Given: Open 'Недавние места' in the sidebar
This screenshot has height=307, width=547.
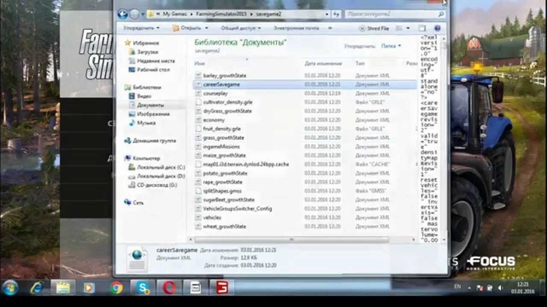Looking at the screenshot, I should pyautogui.click(x=152, y=61).
